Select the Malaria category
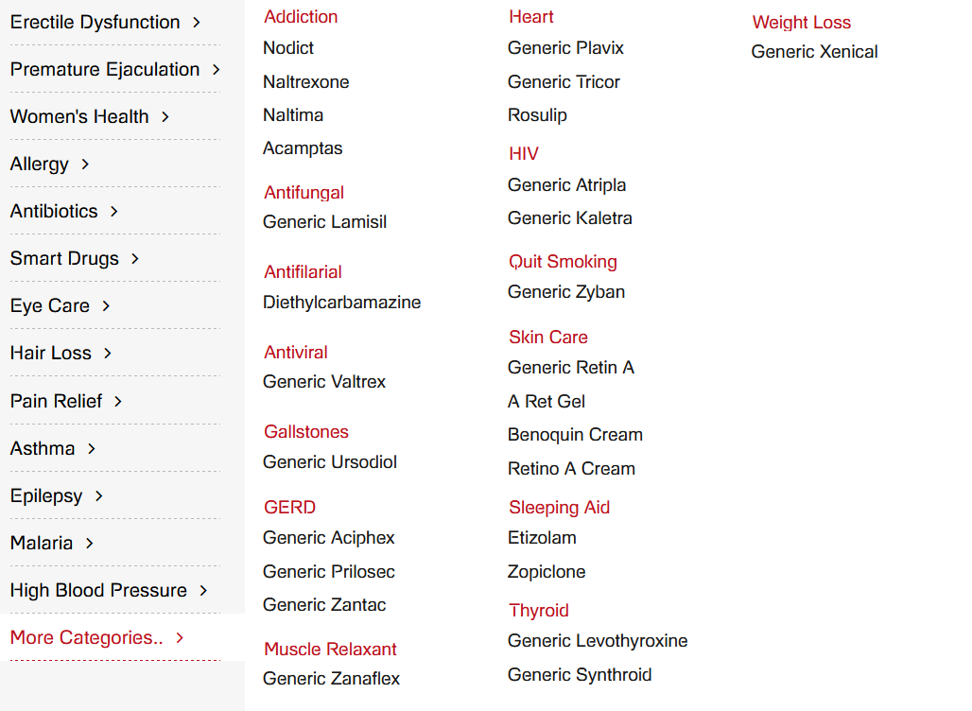The height and width of the screenshot is (711, 972). [42, 543]
